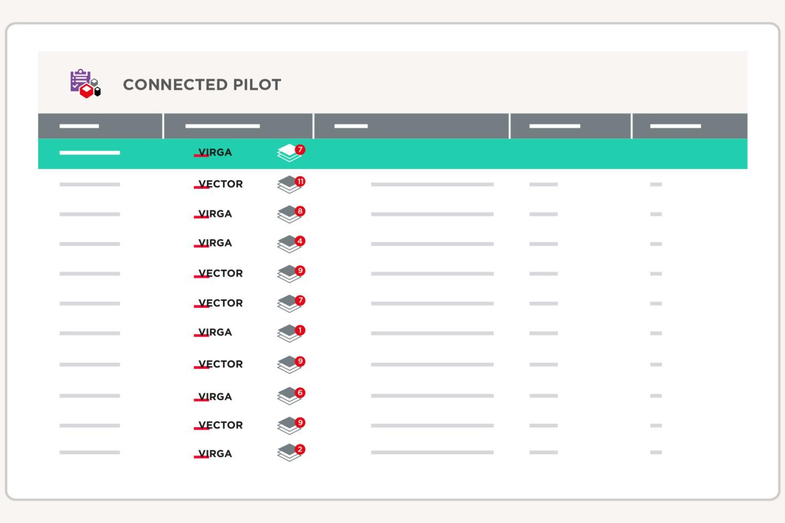
Task: Click the long description bar in the badge 11 row
Action: pos(432,184)
